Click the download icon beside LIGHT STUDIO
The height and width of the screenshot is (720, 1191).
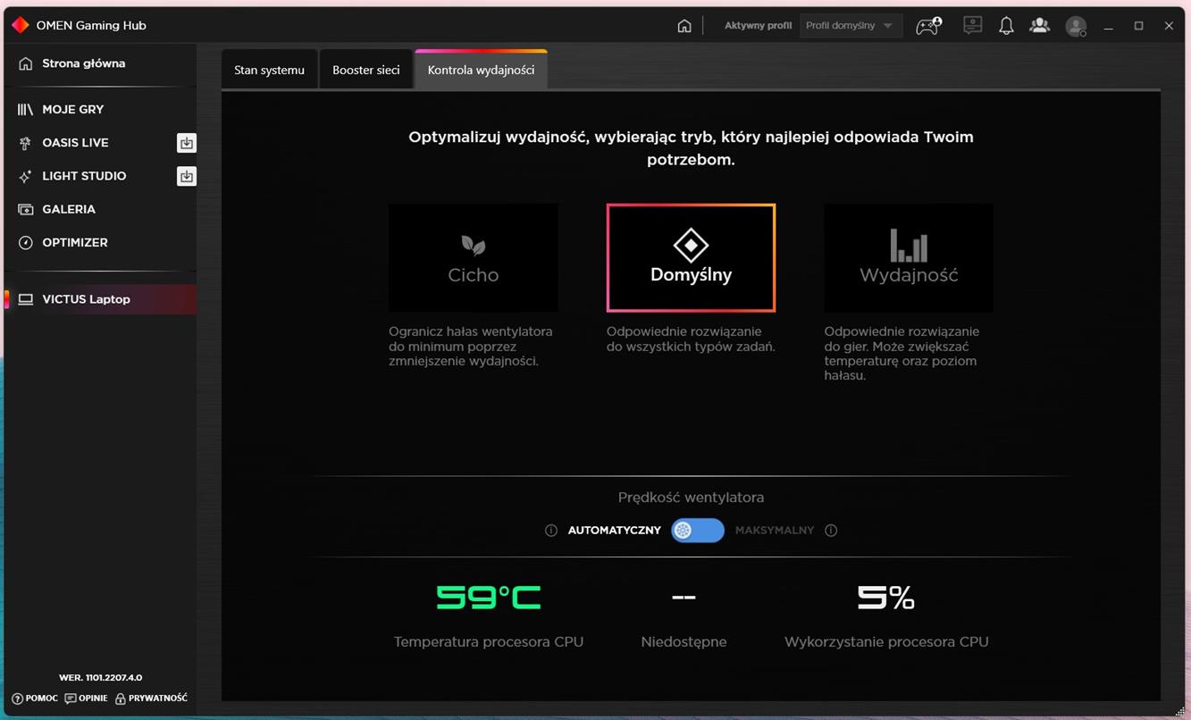pos(186,176)
